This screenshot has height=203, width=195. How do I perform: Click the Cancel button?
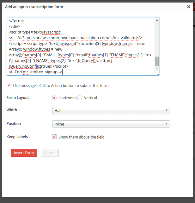tap(50, 153)
